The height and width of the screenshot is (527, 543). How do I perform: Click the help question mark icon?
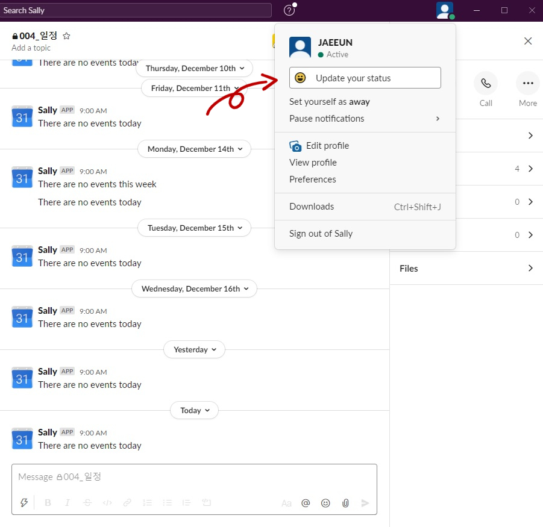[x=289, y=10]
